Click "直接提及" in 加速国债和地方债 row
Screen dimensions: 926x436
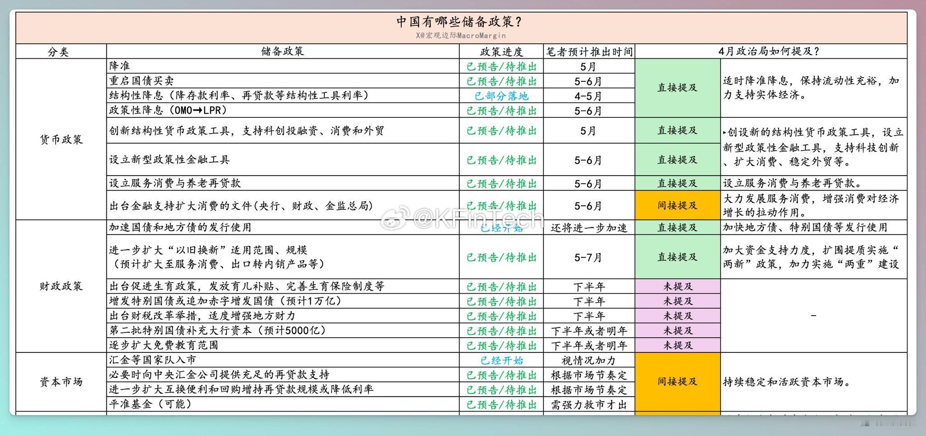coord(678,227)
